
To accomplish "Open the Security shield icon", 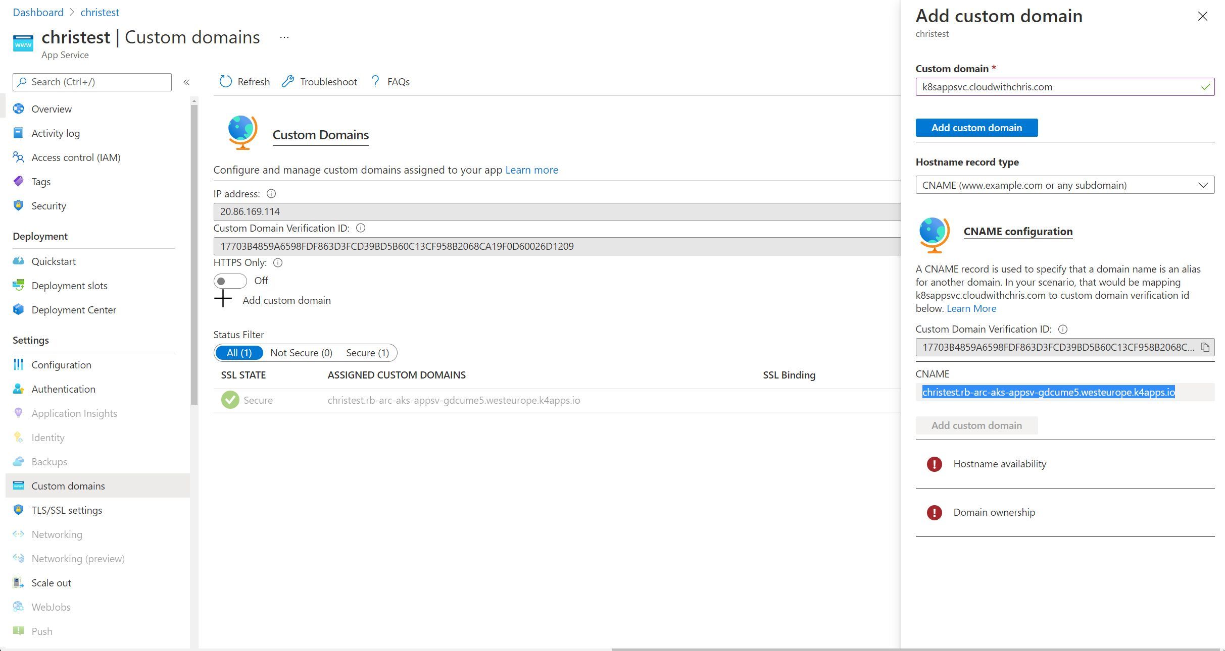I will [19, 206].
